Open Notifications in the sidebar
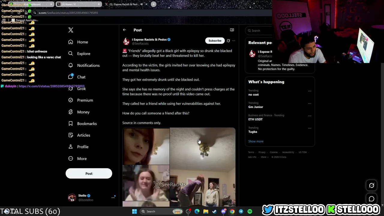Viewport: 384px width, 216px height. pyautogui.click(x=84, y=65)
